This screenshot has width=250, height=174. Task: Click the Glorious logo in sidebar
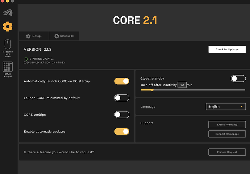pos(8,13)
